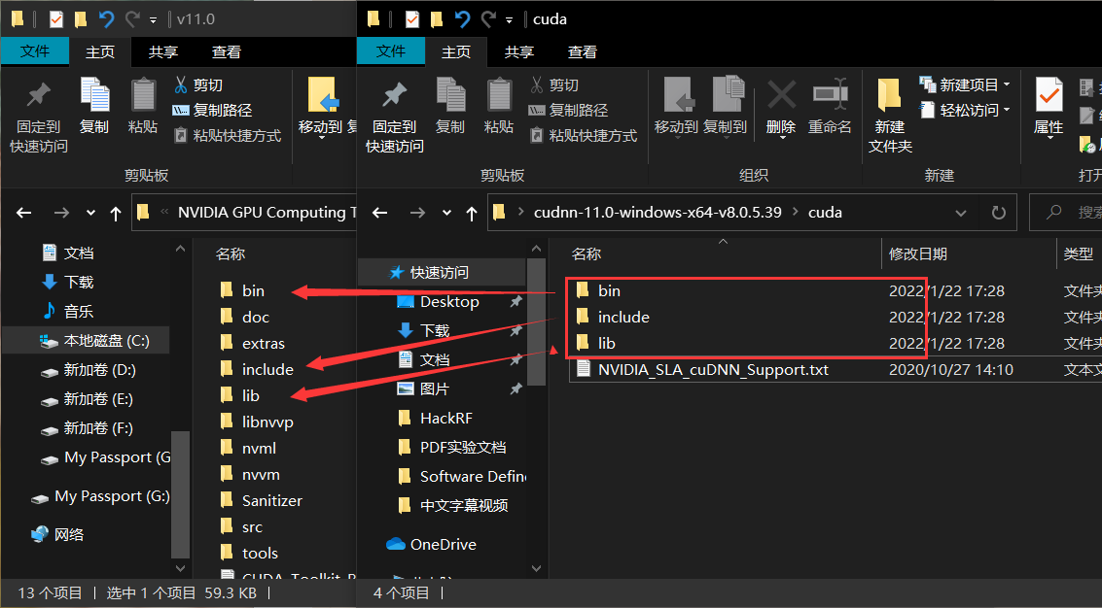Open address bar history dropdown in cuda window

961,213
